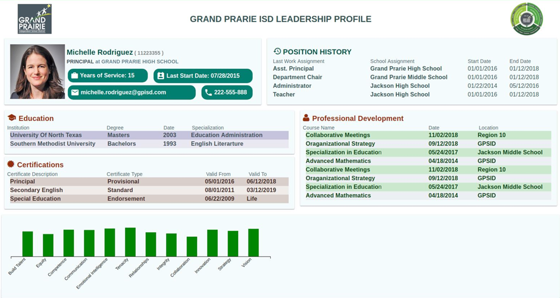Click the Equity bar in chart

pyautogui.click(x=48, y=245)
